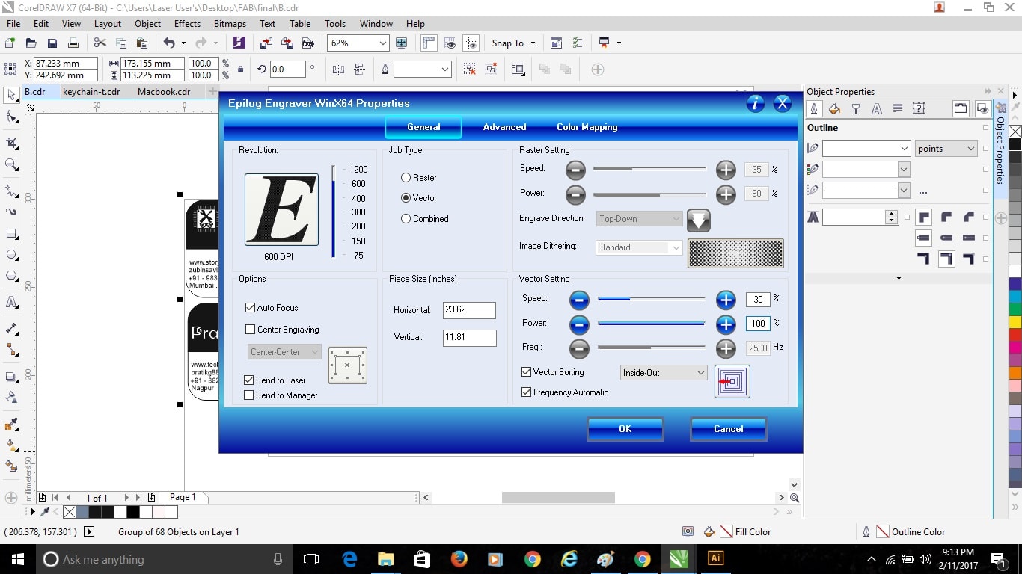Open the Fill tab icon in Object Properties
This screenshot has height=574, width=1022.
tap(835, 109)
